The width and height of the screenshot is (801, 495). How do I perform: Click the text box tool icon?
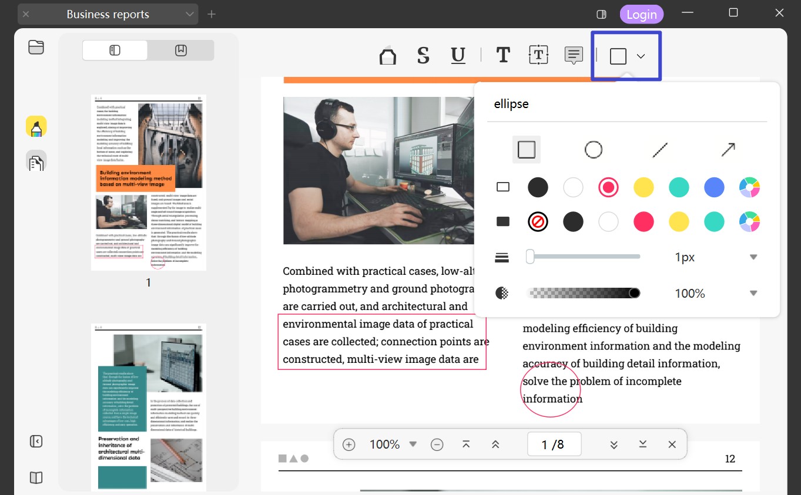coord(538,55)
